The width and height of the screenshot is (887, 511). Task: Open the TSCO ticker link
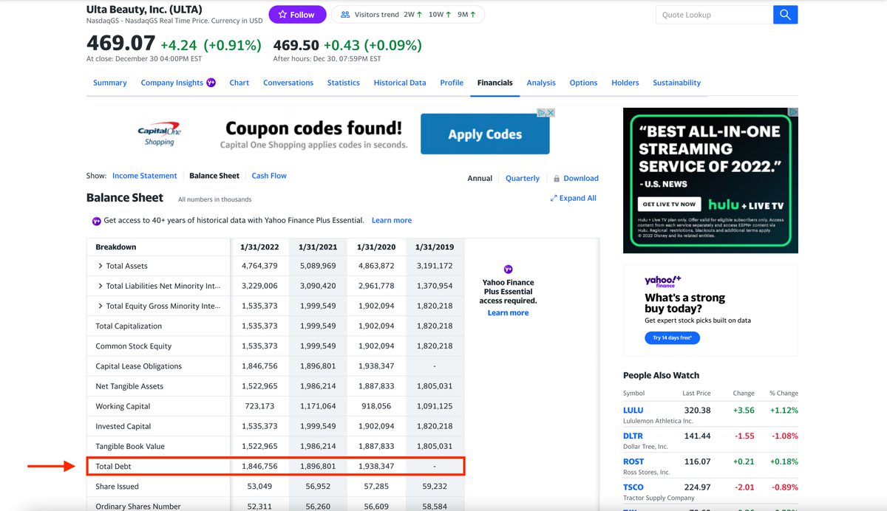(x=633, y=487)
